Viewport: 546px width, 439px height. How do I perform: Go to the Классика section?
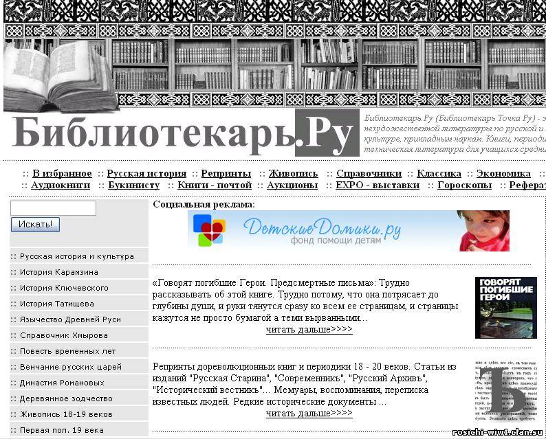click(439, 173)
